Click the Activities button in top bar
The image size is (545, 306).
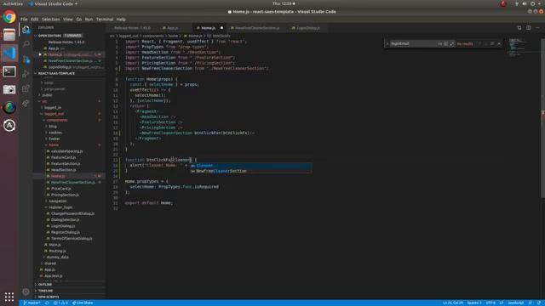pos(13,3)
